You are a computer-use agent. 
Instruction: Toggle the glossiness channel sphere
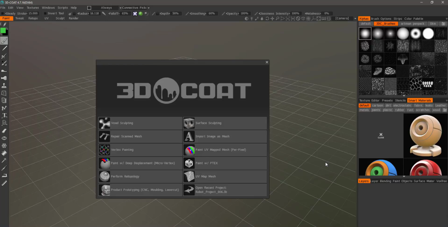point(146,13)
